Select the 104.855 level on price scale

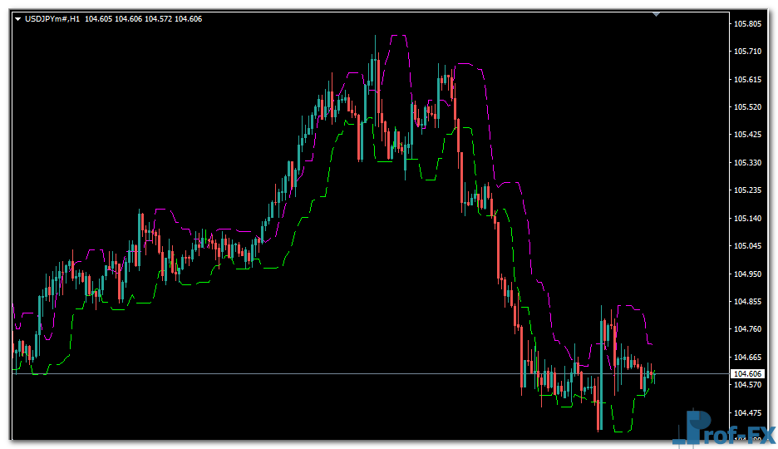(x=747, y=302)
